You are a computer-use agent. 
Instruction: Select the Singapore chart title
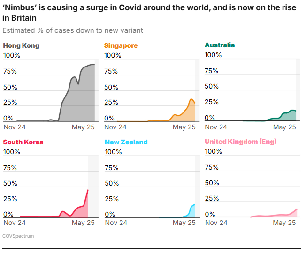coord(121,46)
